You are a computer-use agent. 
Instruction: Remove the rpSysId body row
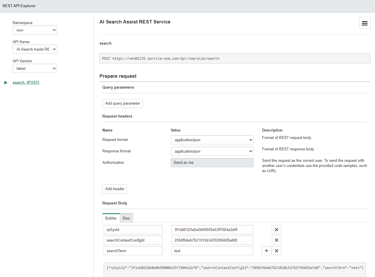point(276,230)
